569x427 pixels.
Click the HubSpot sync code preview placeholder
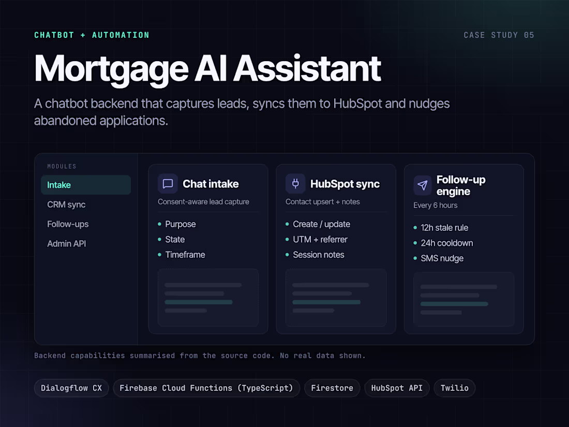[336, 298]
